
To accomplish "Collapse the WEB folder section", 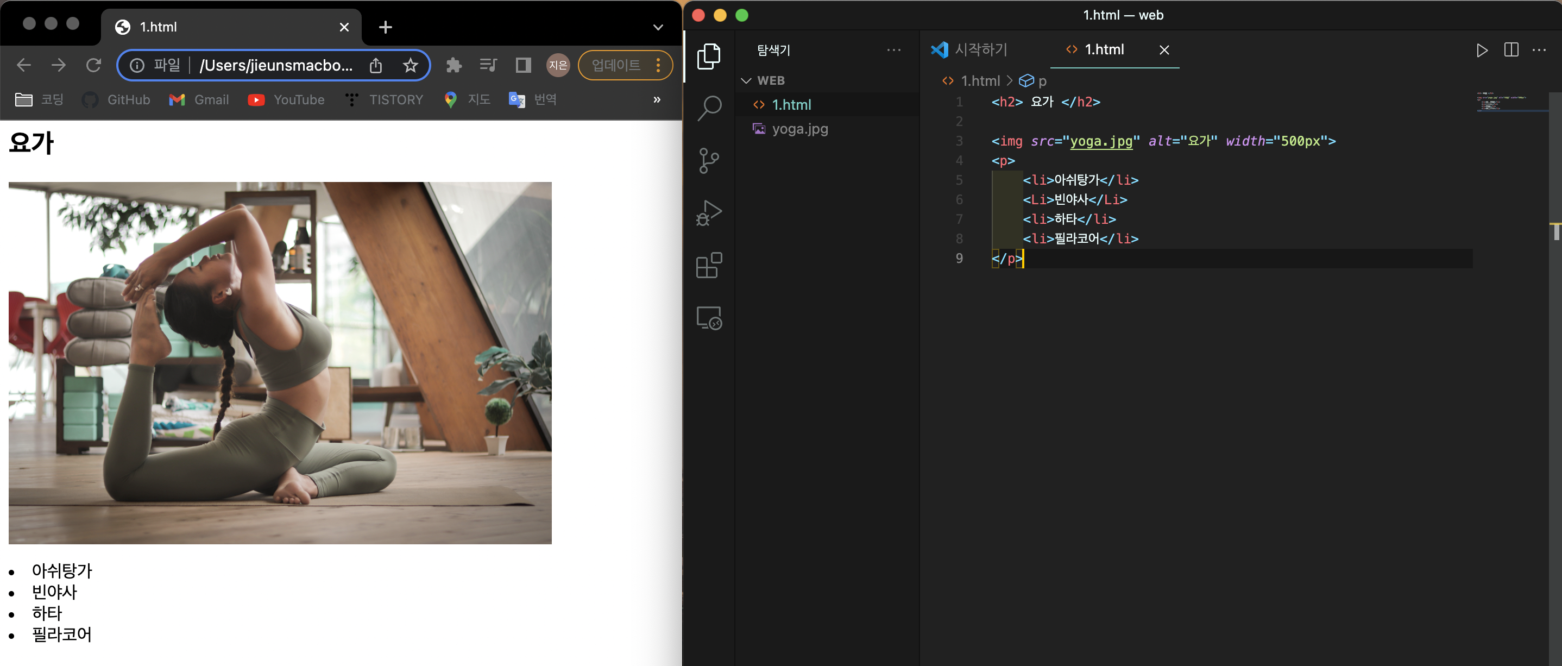I will tap(746, 81).
